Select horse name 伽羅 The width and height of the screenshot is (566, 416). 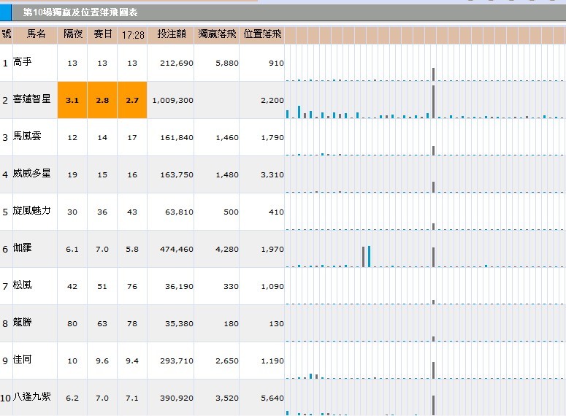(23, 247)
